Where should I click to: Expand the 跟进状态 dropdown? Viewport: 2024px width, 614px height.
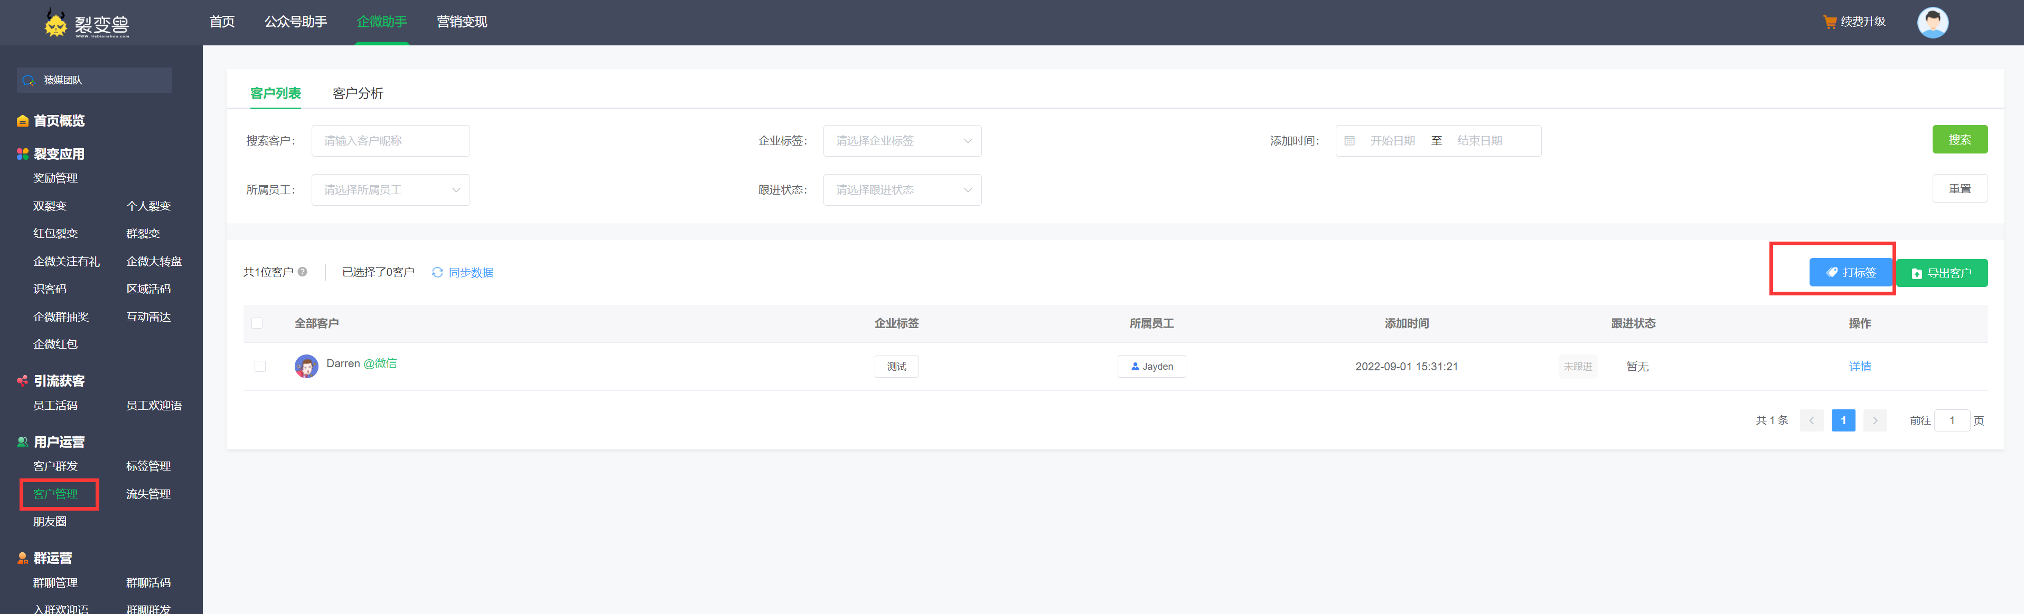tap(902, 189)
